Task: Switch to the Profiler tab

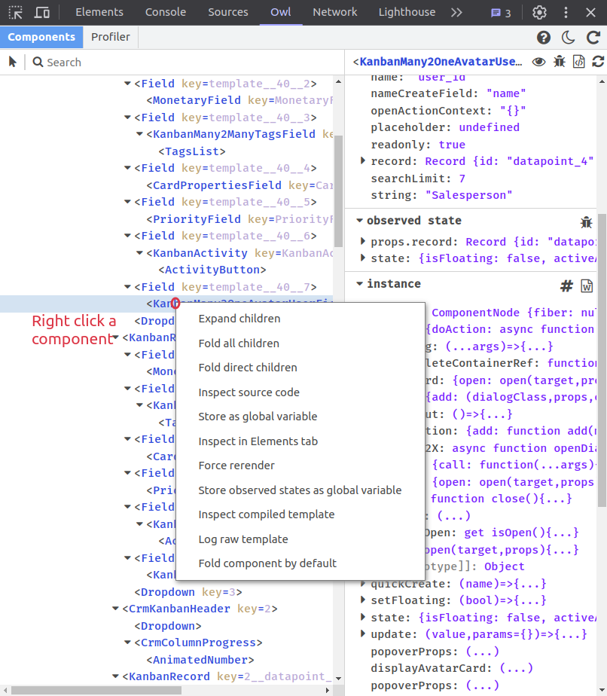Action: click(x=110, y=37)
